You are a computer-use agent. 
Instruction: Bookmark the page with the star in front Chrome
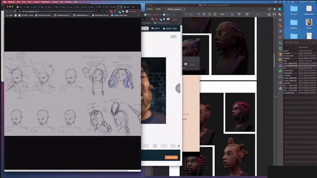coord(106,11)
